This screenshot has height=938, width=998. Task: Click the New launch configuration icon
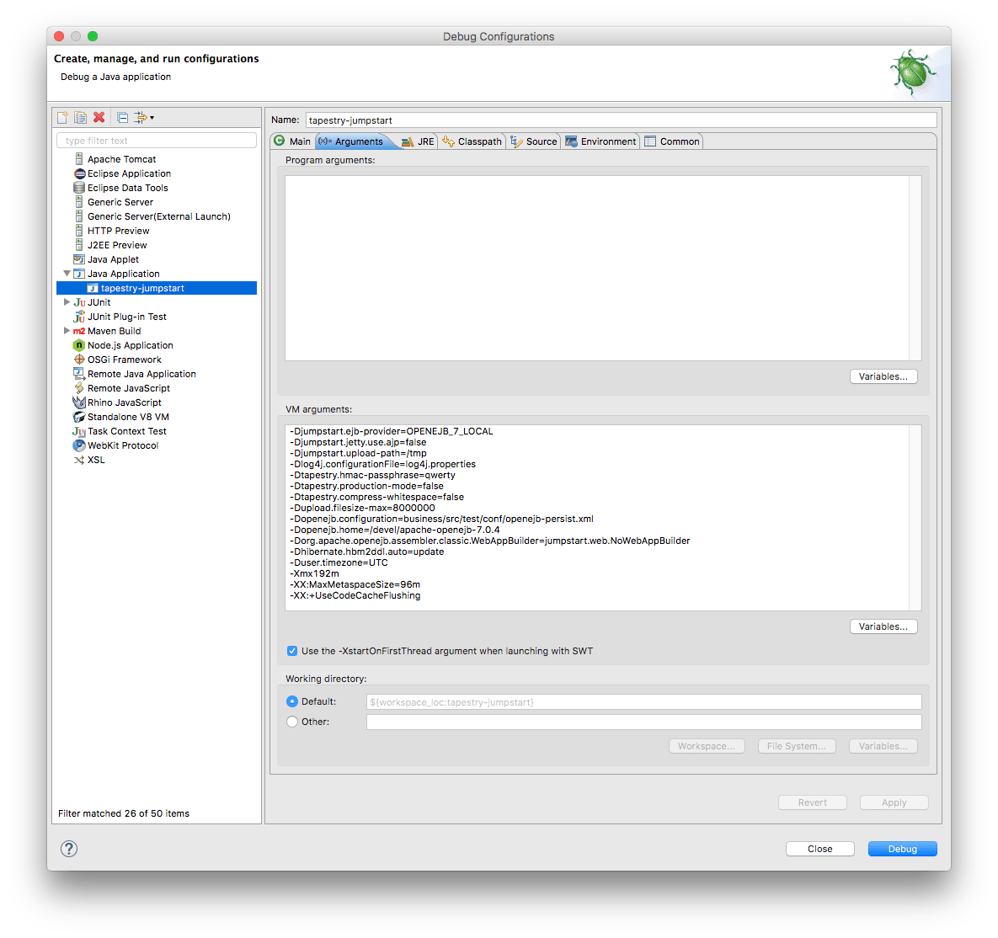tap(62, 118)
